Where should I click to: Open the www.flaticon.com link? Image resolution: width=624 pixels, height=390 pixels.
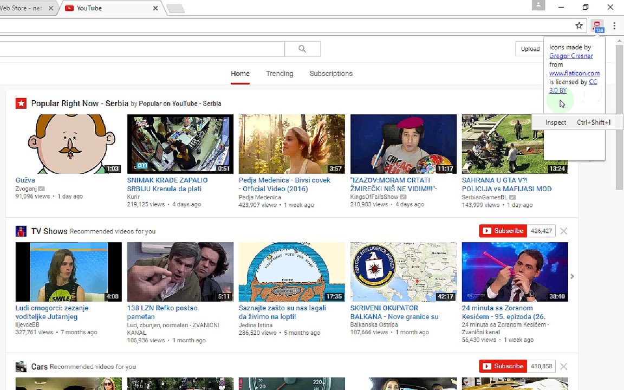(x=574, y=73)
